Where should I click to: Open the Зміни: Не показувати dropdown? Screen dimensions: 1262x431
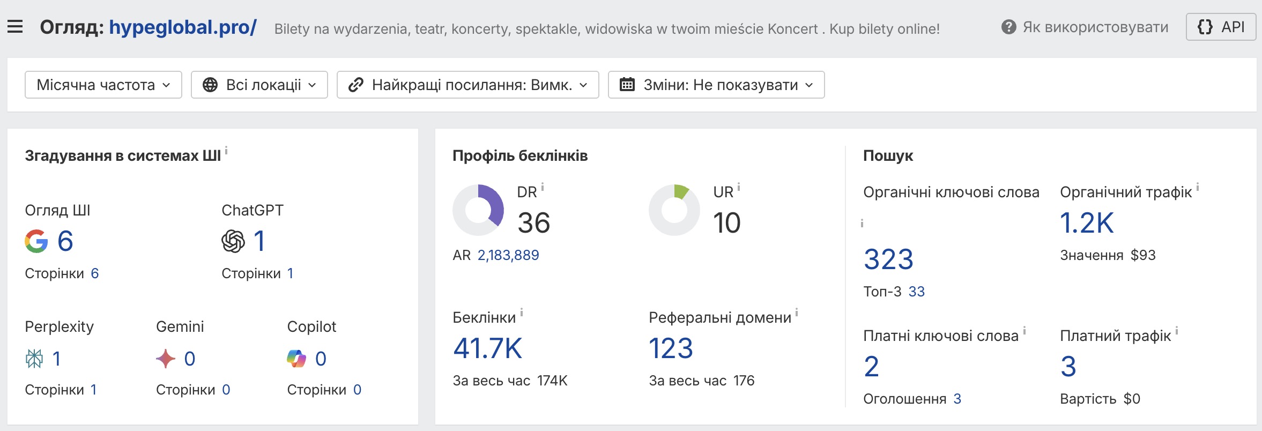pyautogui.click(x=716, y=85)
